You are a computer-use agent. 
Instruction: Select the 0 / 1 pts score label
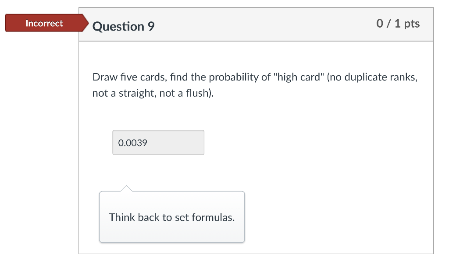pyautogui.click(x=399, y=24)
